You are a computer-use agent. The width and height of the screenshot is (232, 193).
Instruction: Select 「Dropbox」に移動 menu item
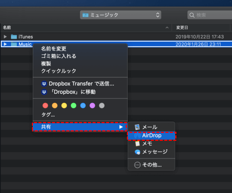coord(80,92)
